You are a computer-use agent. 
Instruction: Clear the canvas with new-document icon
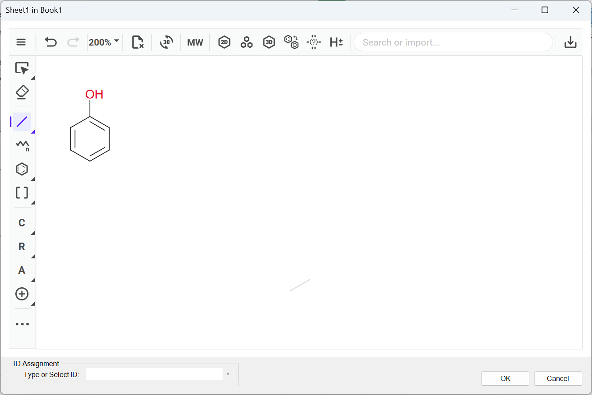tap(138, 42)
